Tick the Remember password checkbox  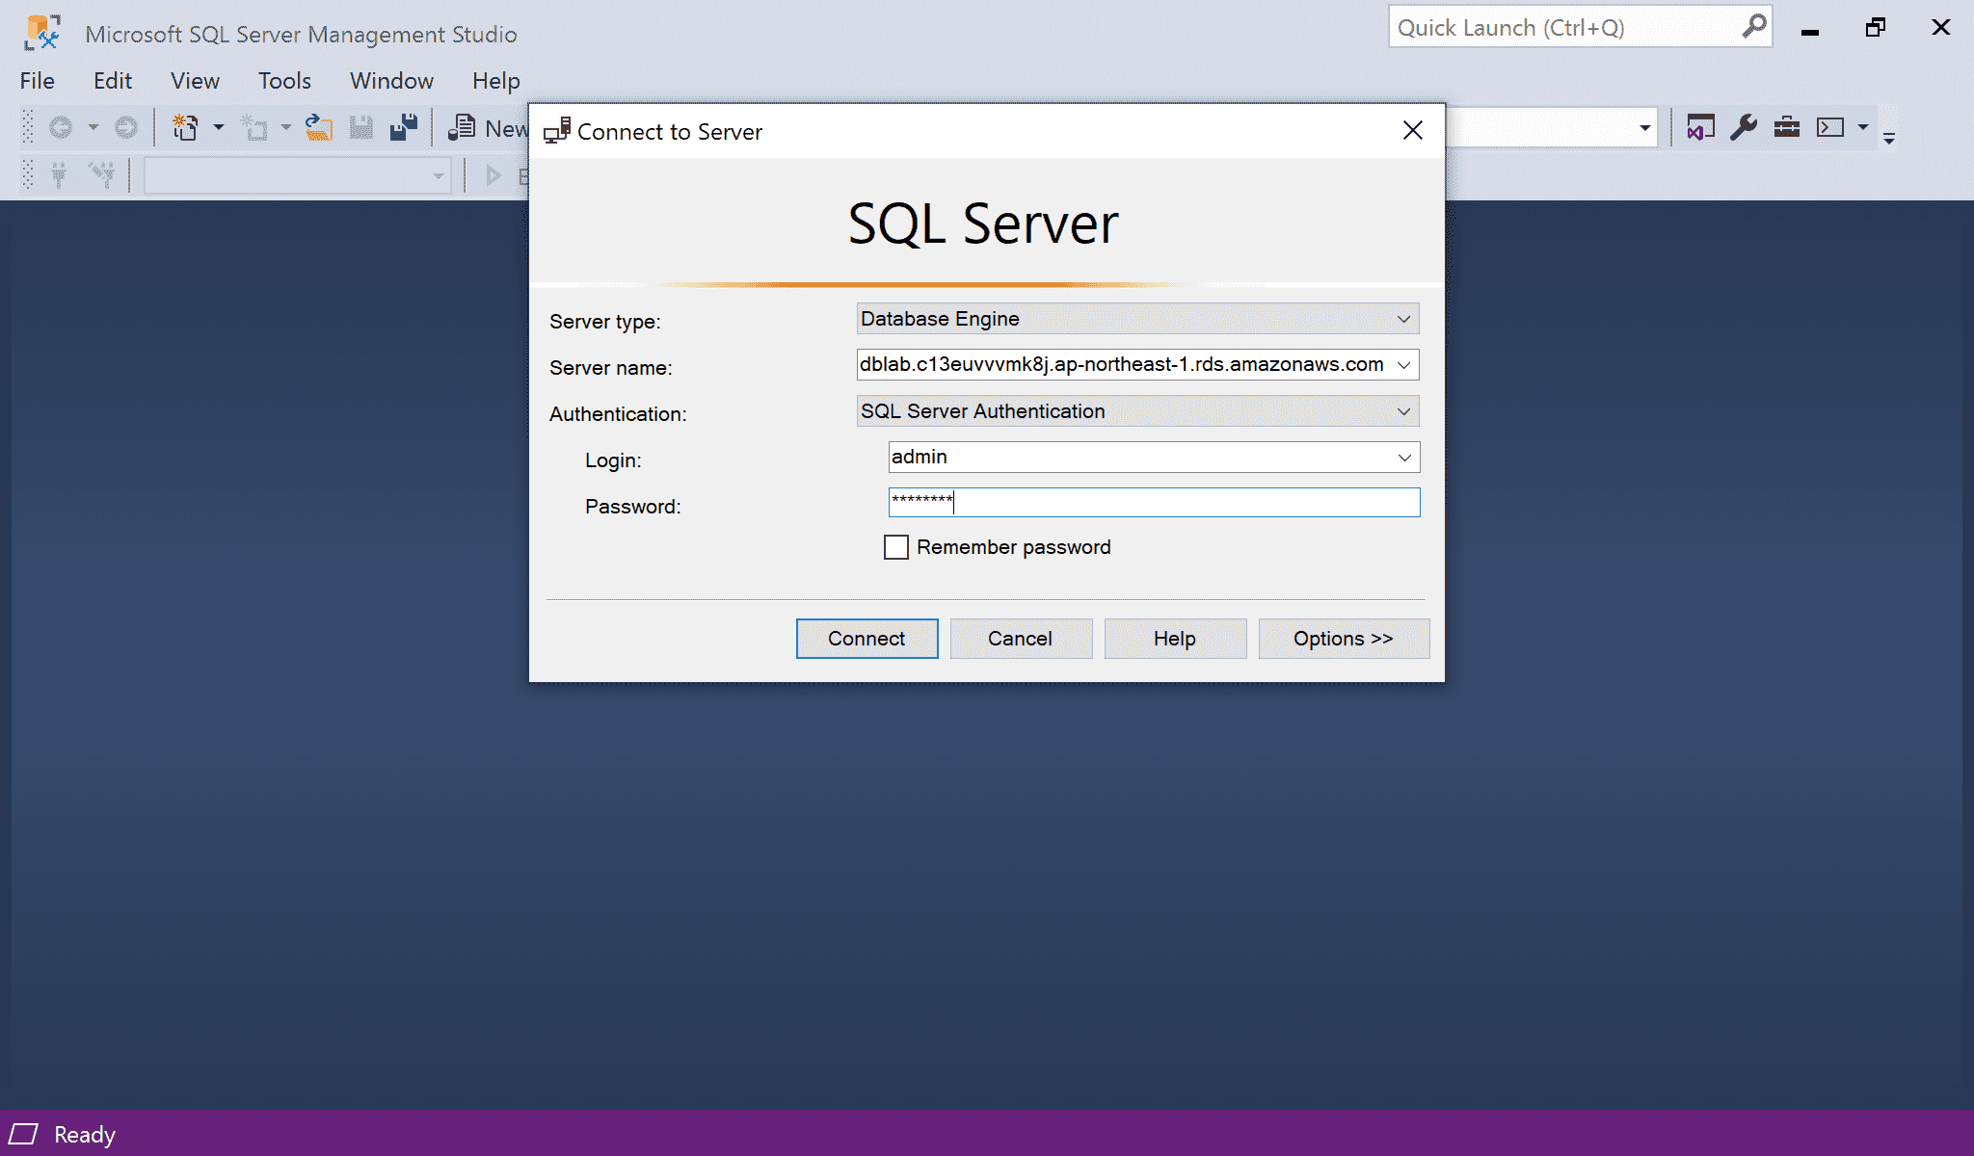click(x=896, y=547)
